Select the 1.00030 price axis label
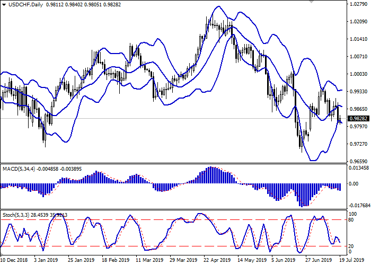 tap(358, 74)
